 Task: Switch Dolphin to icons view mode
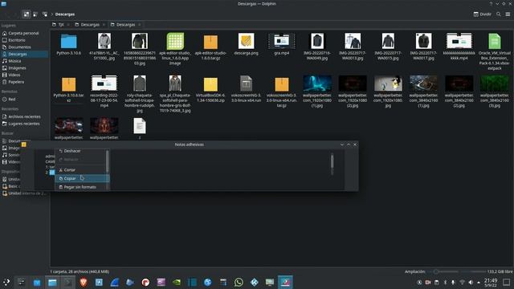(x=27, y=14)
